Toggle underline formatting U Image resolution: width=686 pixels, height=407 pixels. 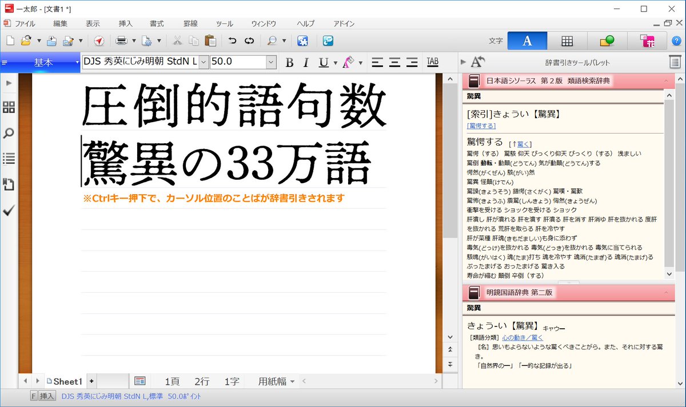point(324,62)
